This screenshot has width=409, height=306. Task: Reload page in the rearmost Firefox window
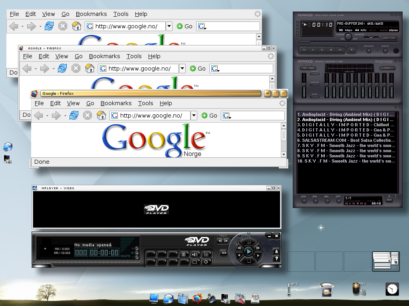[x=49, y=26]
